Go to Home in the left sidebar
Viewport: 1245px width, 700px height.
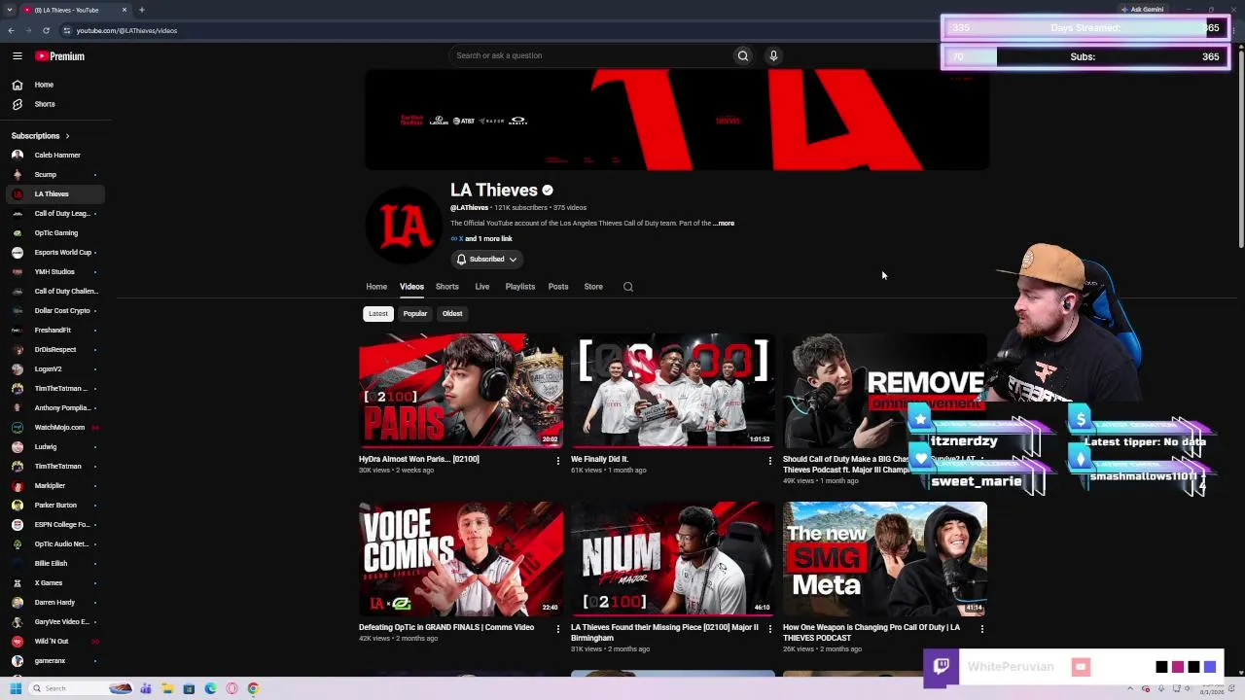tap(54, 85)
